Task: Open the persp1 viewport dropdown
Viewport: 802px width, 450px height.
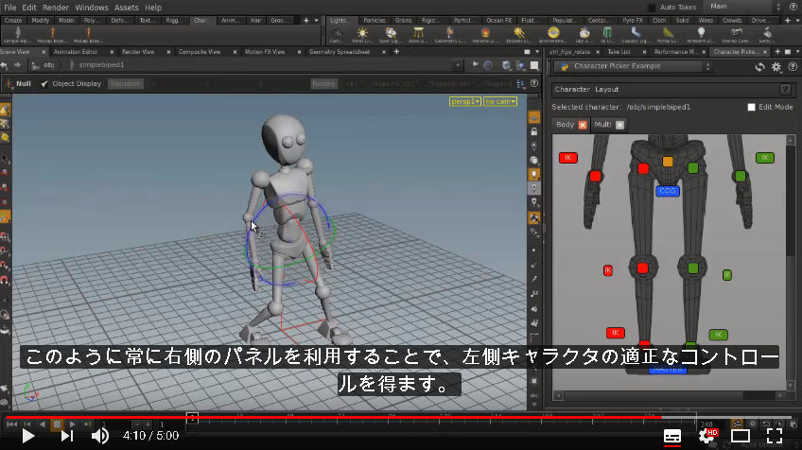Action: 464,101
